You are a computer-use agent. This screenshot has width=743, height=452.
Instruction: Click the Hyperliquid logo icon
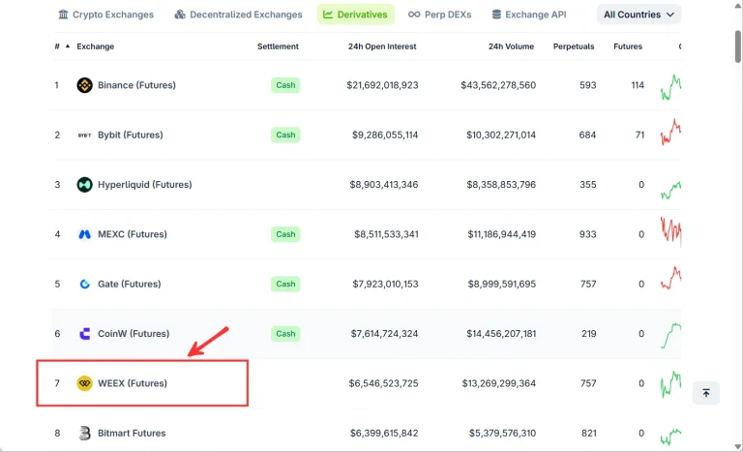pyautogui.click(x=84, y=185)
